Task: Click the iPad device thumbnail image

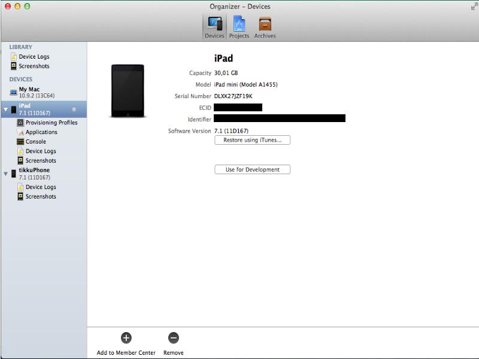Action: (128, 91)
